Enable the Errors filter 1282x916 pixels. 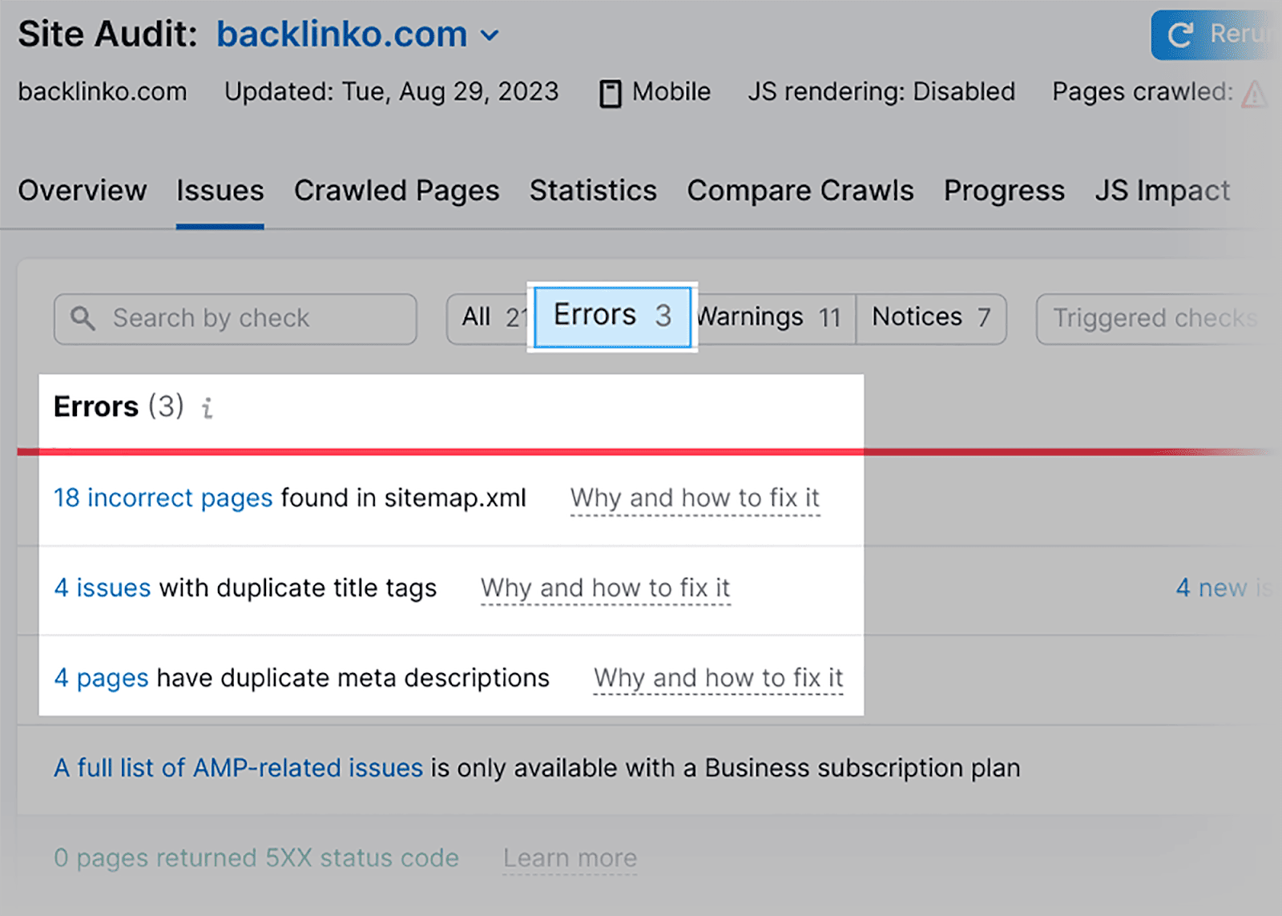611,316
